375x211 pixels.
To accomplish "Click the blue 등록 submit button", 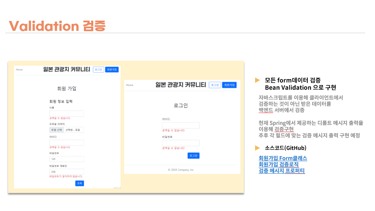I will pyautogui.click(x=80, y=183).
